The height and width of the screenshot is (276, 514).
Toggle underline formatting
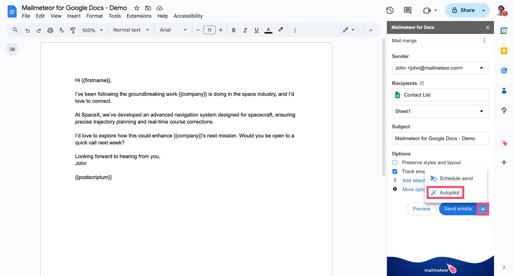256,30
